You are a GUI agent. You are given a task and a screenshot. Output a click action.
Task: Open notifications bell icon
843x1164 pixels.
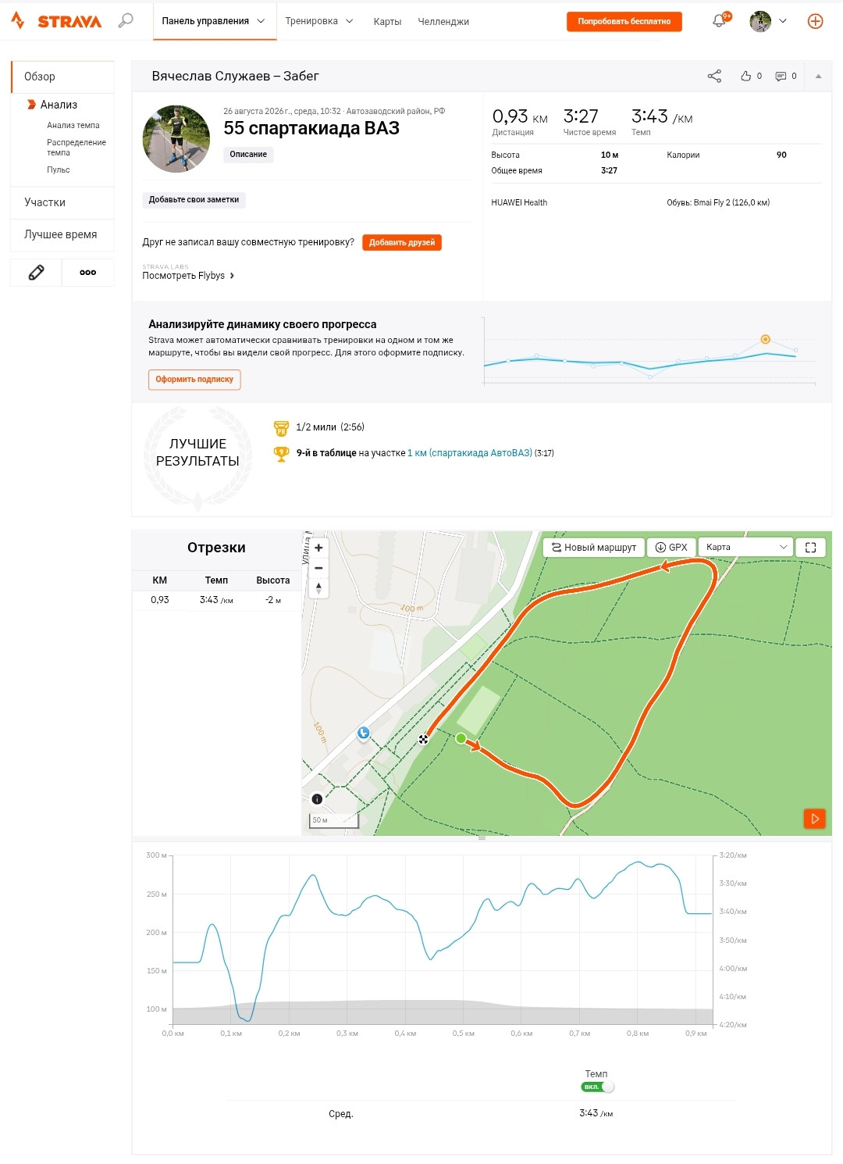[719, 21]
